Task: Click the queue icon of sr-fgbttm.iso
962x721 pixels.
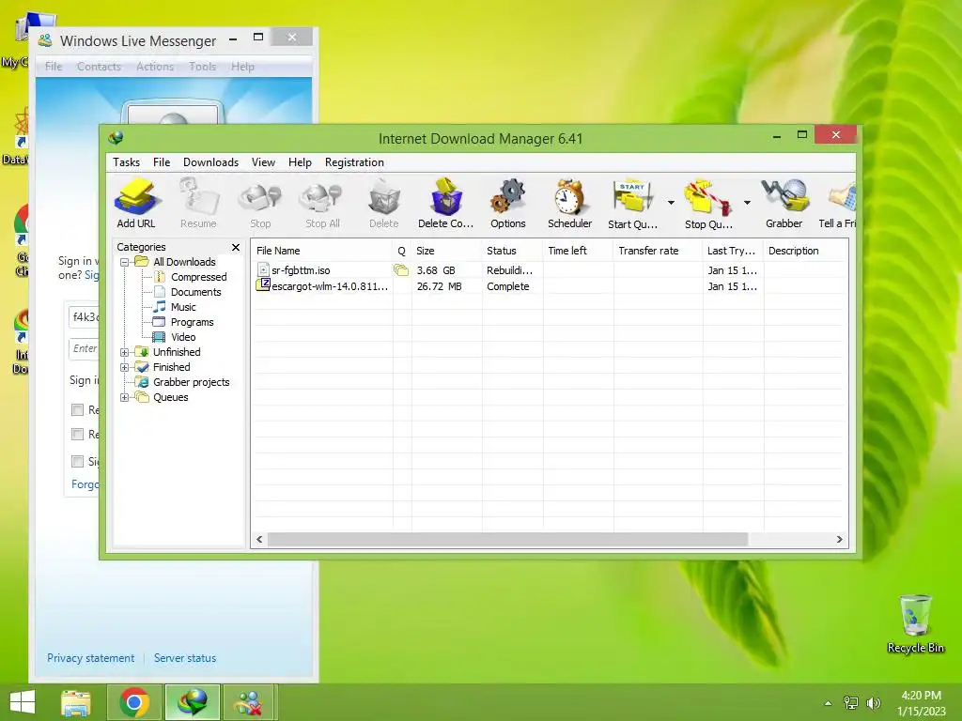Action: 401,270
